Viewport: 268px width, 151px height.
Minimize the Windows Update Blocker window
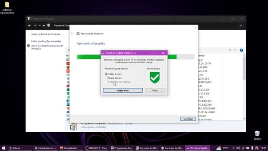pyautogui.click(x=145, y=53)
